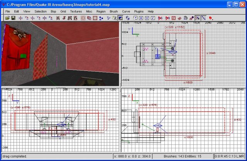Activate the Clipper tool icon

coord(101,18)
